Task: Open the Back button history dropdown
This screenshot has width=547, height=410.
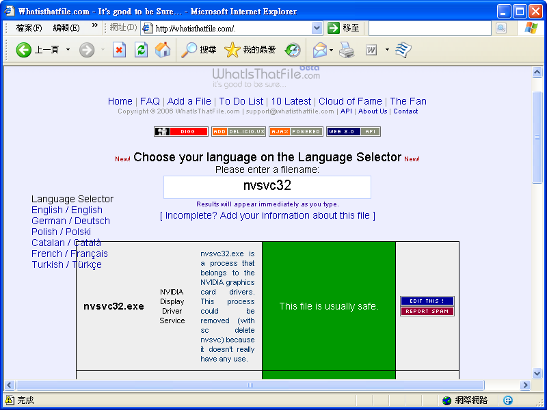Action: coord(68,50)
